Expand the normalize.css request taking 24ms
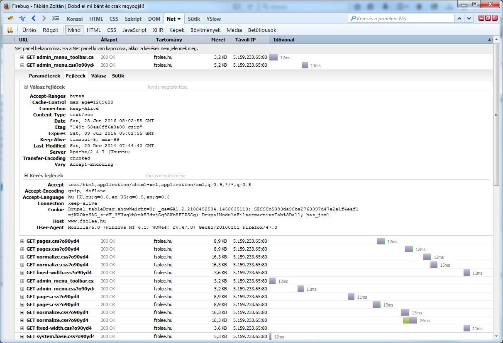 pos(22,320)
